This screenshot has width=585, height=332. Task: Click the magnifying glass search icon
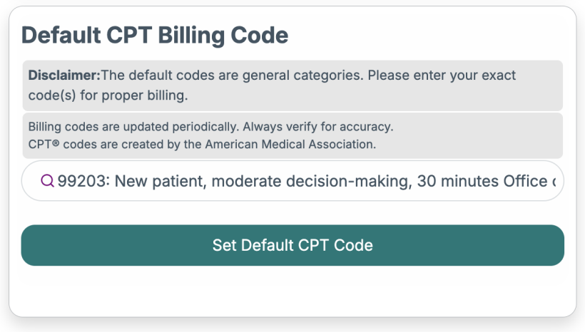click(x=47, y=181)
